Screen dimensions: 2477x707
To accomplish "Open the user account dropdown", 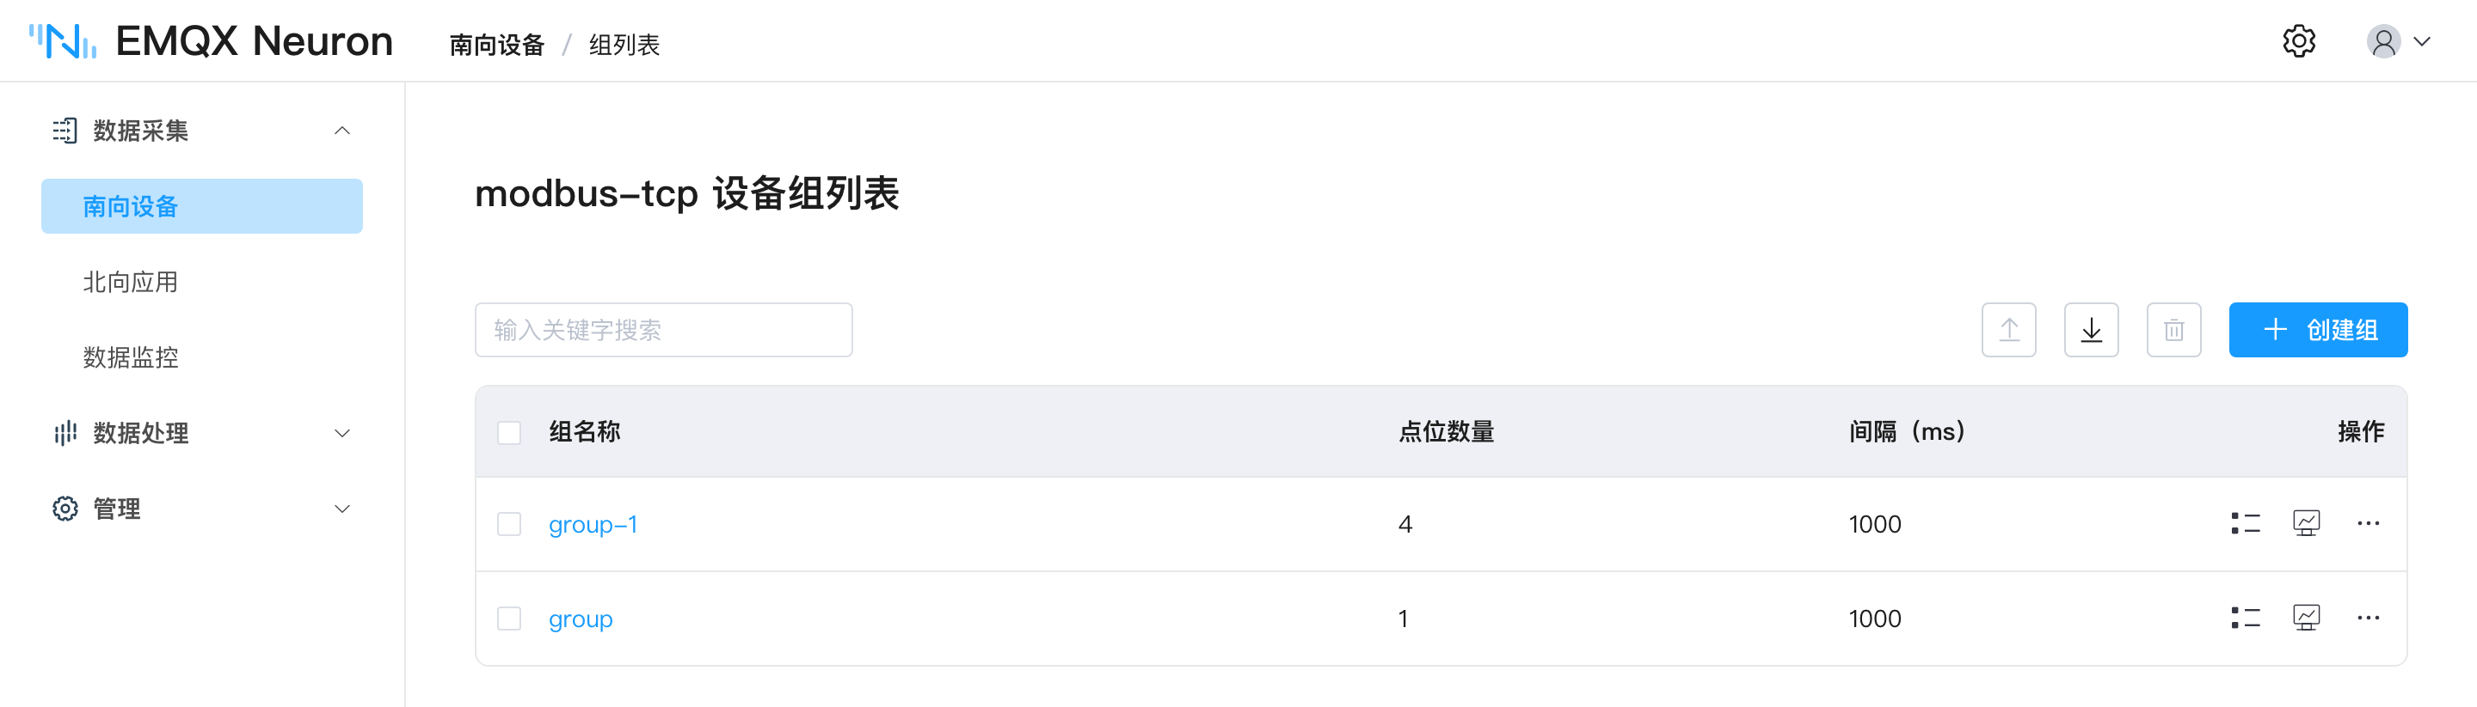I will click(2398, 41).
